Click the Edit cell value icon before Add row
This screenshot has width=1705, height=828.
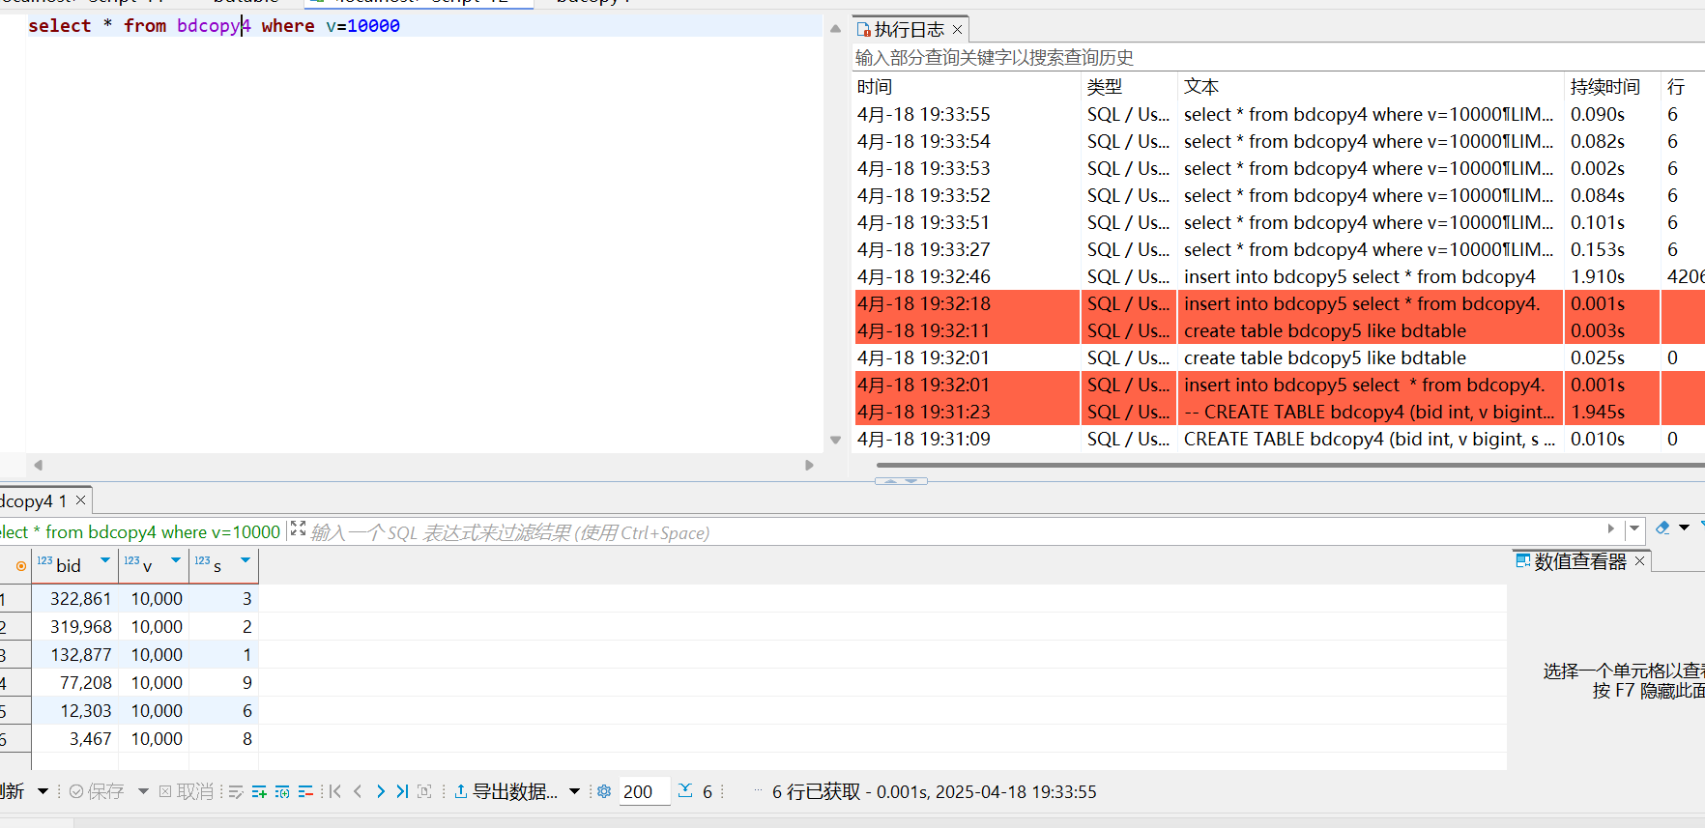(236, 791)
